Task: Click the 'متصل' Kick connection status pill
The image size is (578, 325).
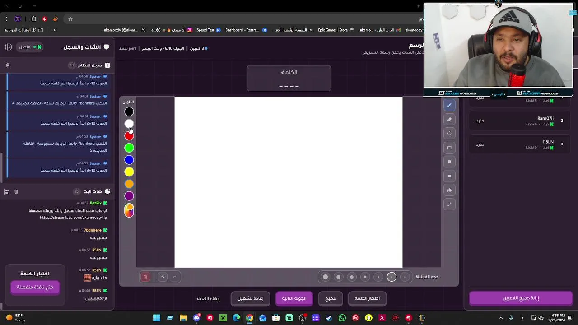Action: 29,47
